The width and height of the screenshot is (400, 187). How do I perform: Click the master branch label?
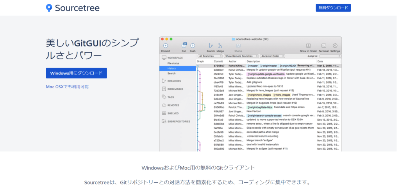[253, 66]
